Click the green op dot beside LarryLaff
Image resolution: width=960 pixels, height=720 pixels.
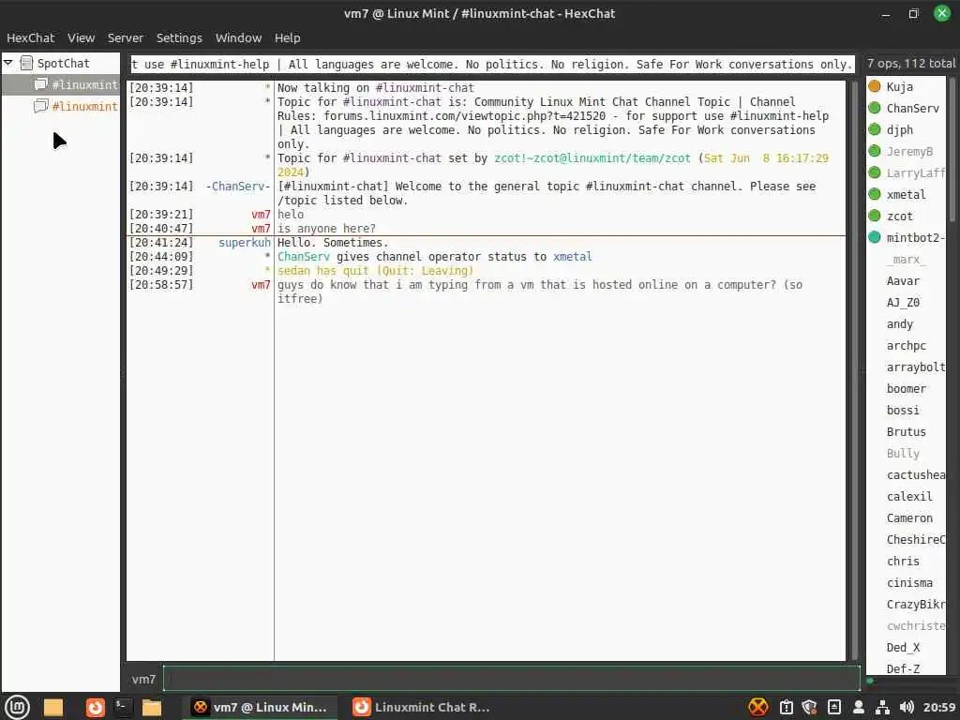pos(875,172)
